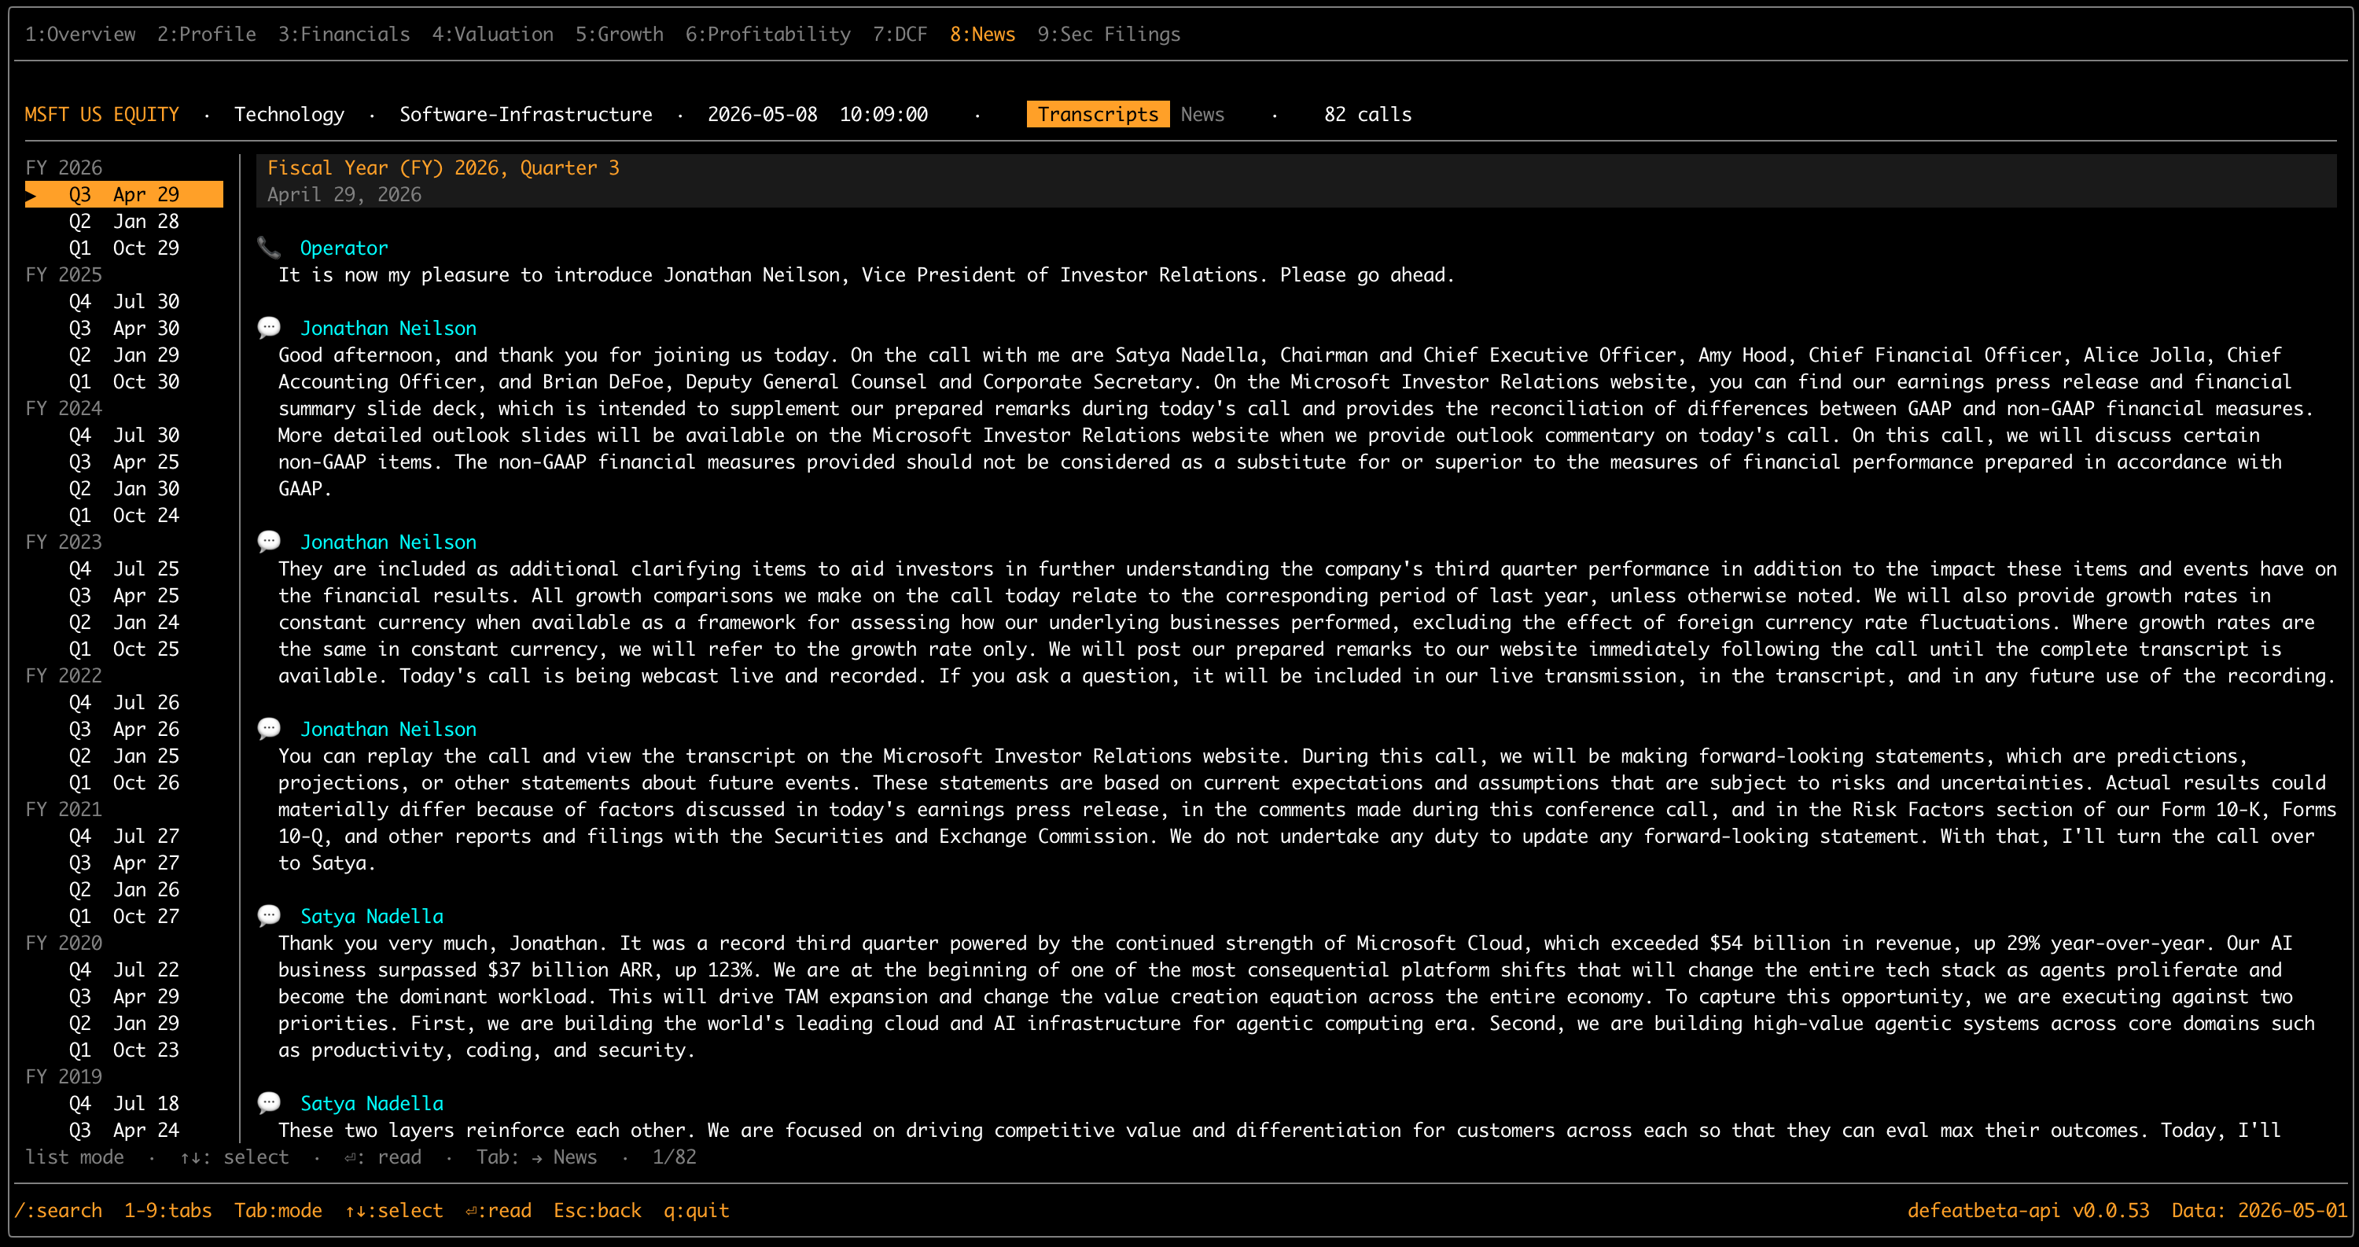Click Esc:back in the footer
This screenshot has height=1247, width=2359.
pyautogui.click(x=597, y=1210)
